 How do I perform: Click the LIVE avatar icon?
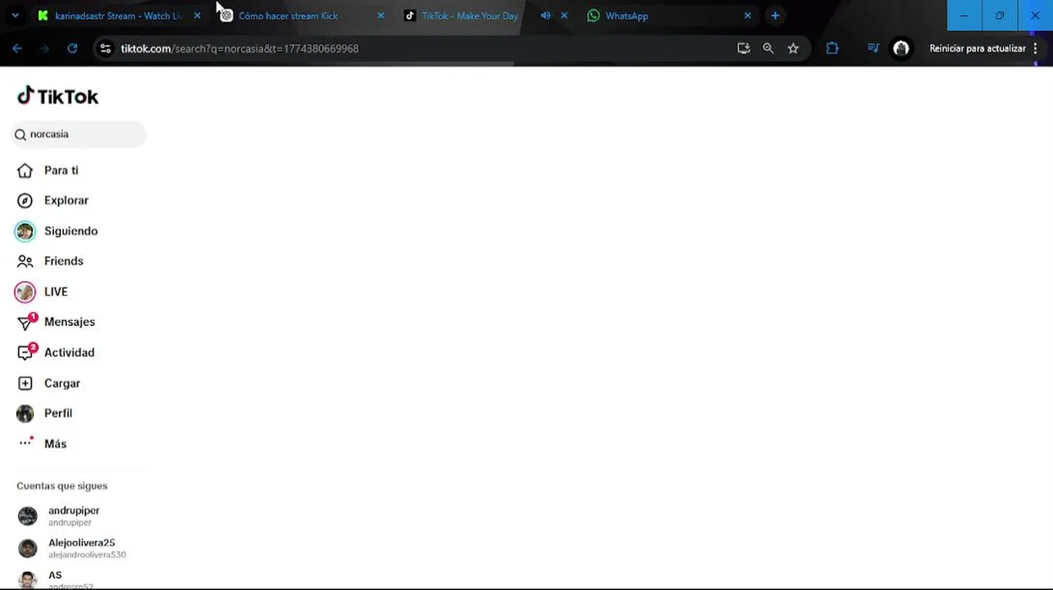[25, 292]
